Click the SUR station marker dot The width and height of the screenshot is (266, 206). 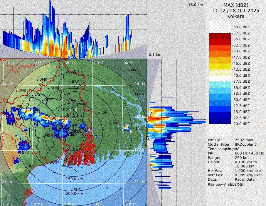click(49, 88)
